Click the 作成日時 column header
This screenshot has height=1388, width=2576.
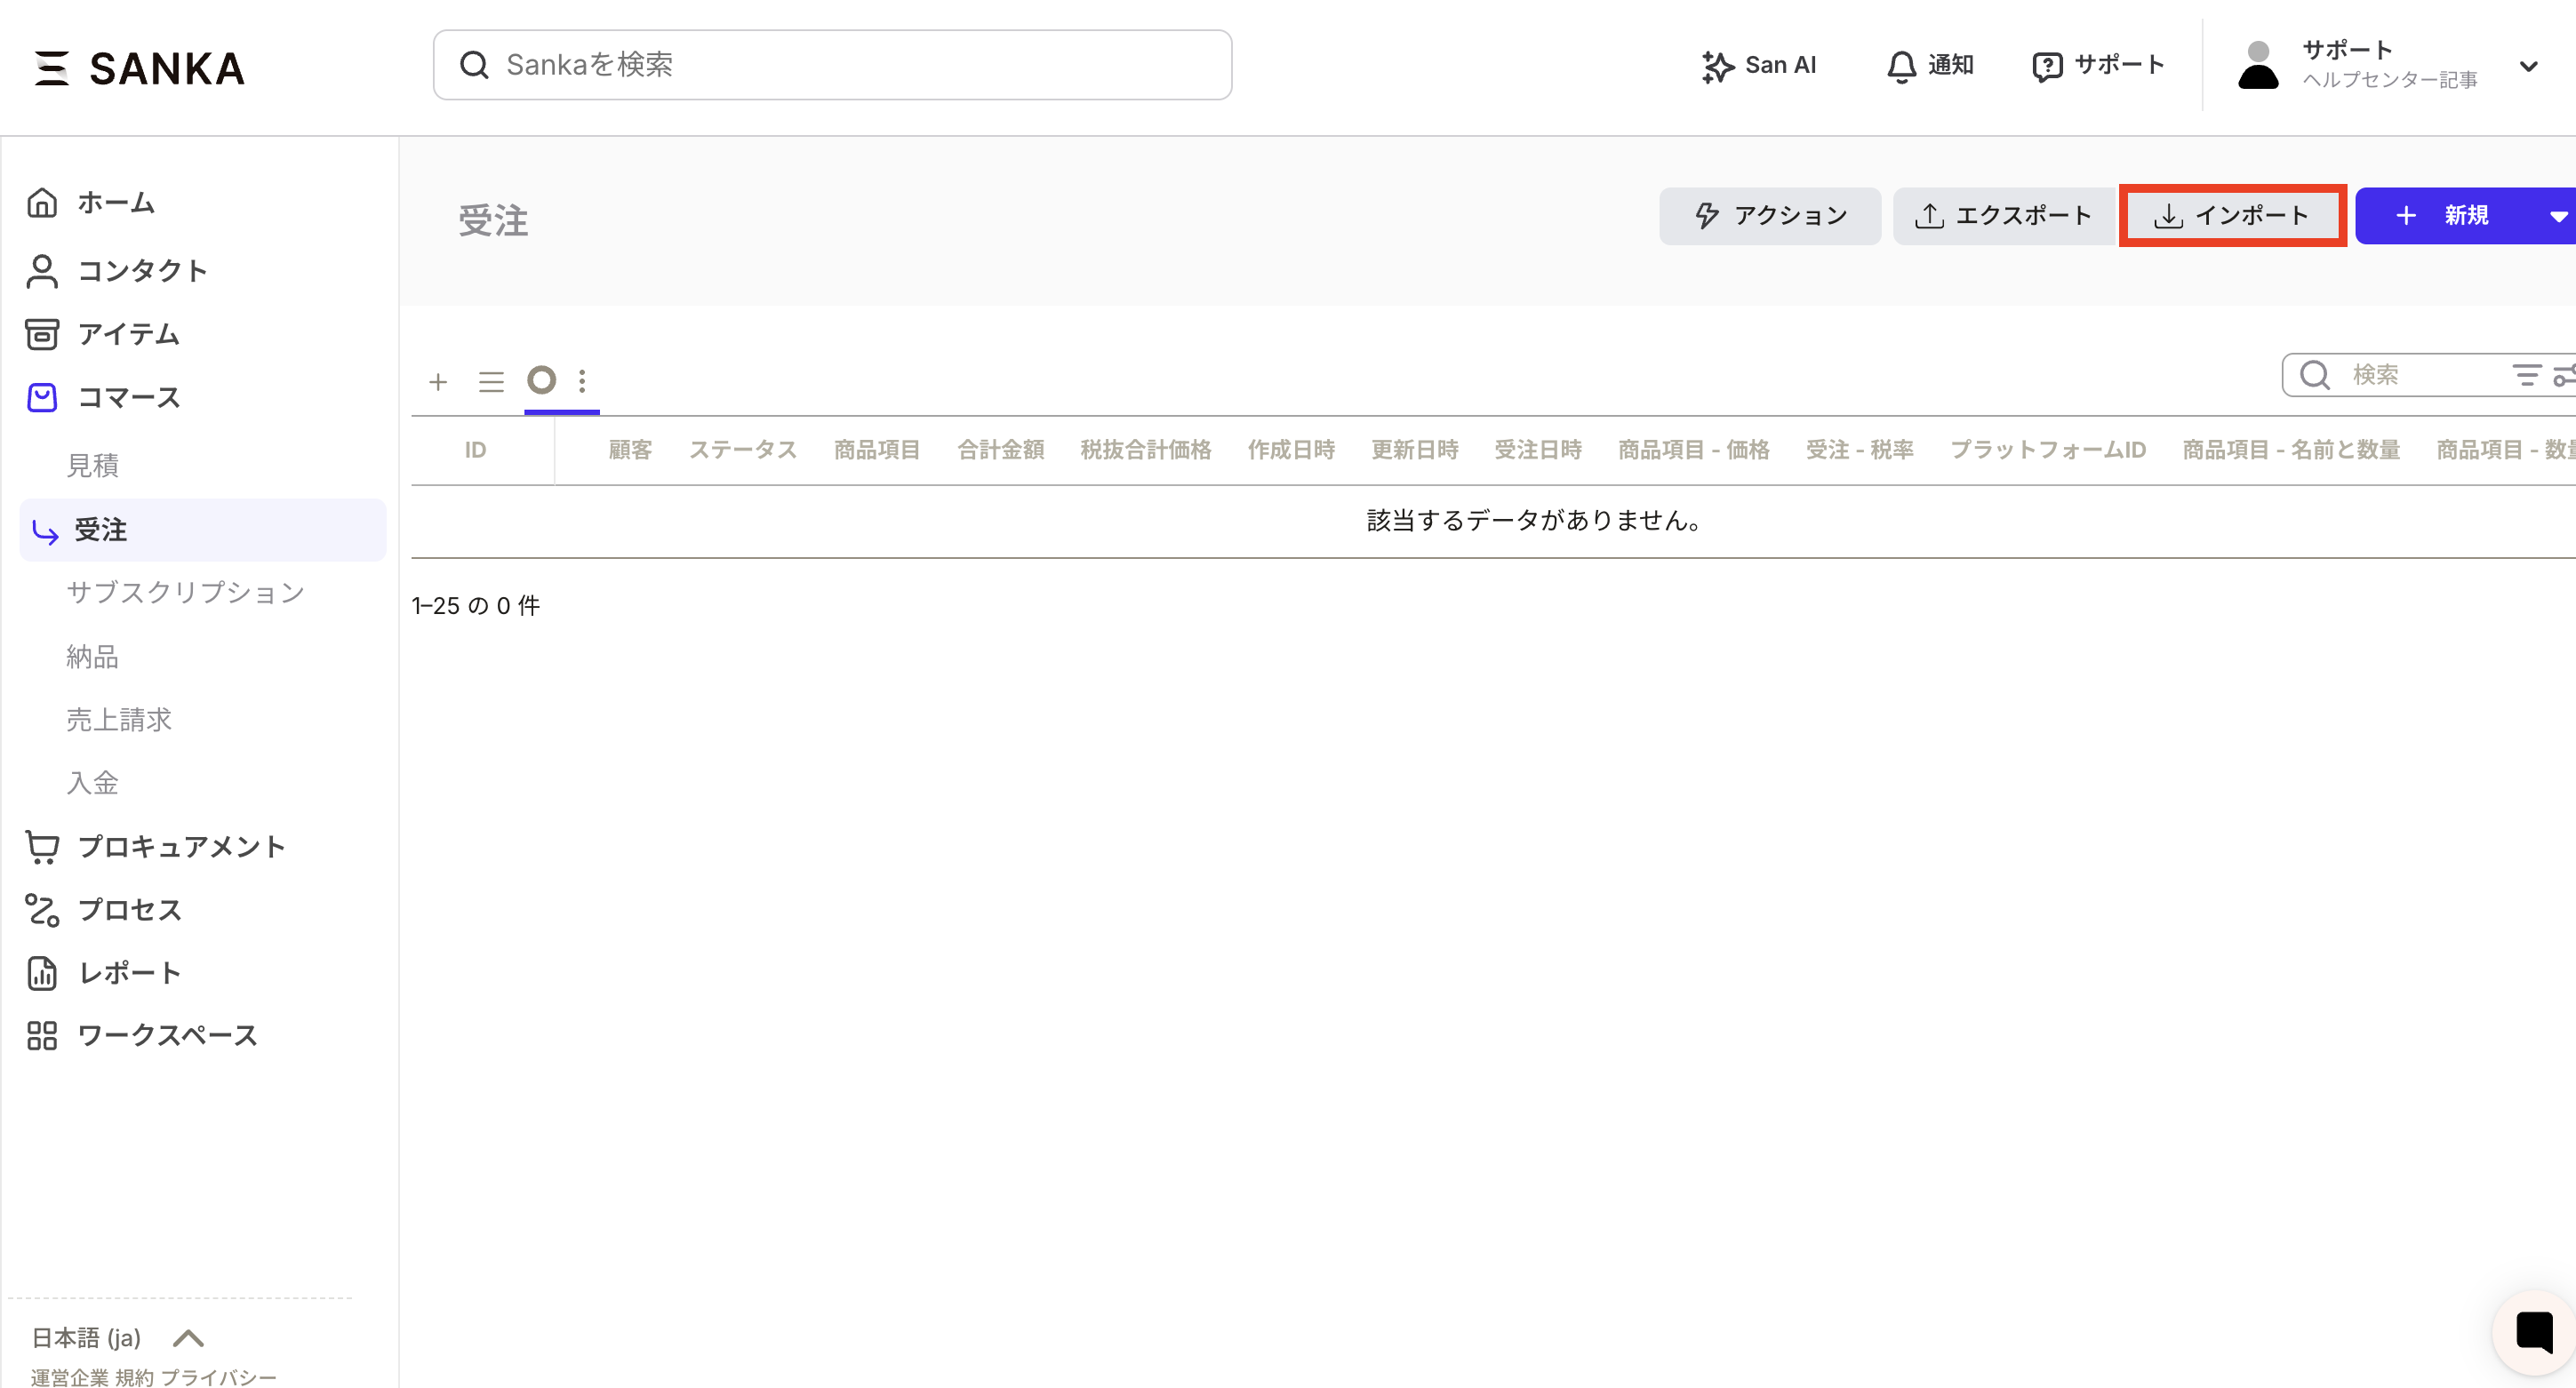[1292, 450]
